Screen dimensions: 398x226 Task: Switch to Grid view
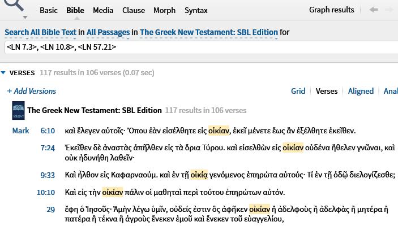coord(298,91)
